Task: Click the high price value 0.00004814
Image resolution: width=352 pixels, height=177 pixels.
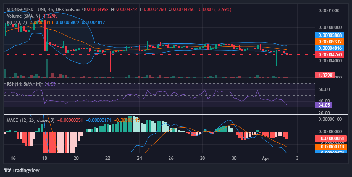Action: coord(126,10)
